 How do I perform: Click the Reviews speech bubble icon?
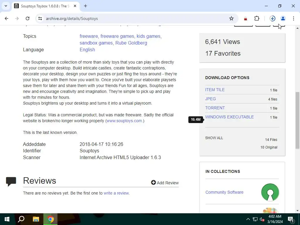click(x=11, y=182)
